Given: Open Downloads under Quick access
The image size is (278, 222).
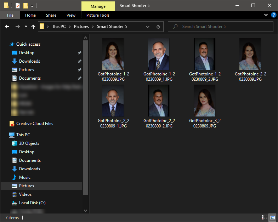Looking at the screenshot, I should (29, 61).
